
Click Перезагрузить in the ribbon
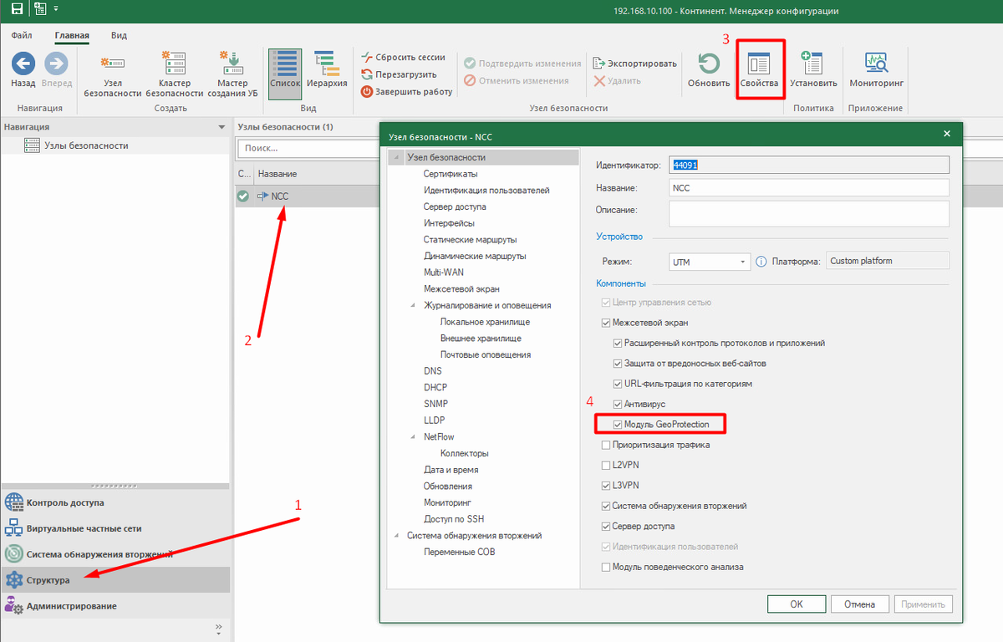coord(398,74)
